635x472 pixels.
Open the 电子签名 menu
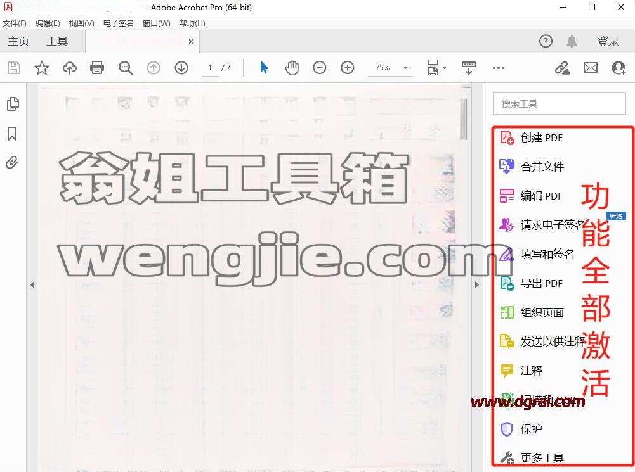click(118, 23)
